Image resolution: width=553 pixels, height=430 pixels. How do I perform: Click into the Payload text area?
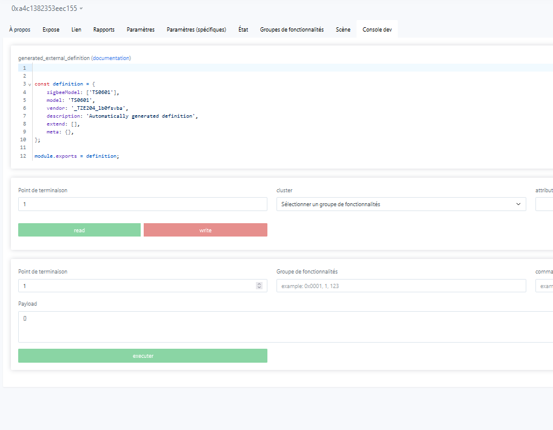[286, 327]
